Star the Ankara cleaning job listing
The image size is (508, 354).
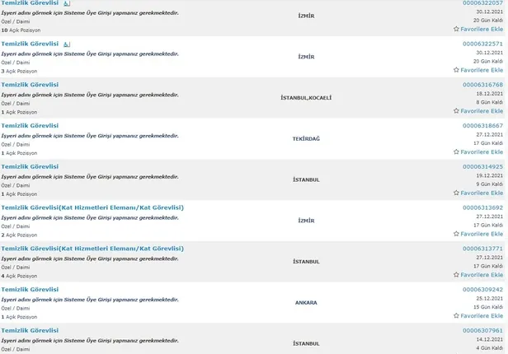pyautogui.click(x=457, y=316)
